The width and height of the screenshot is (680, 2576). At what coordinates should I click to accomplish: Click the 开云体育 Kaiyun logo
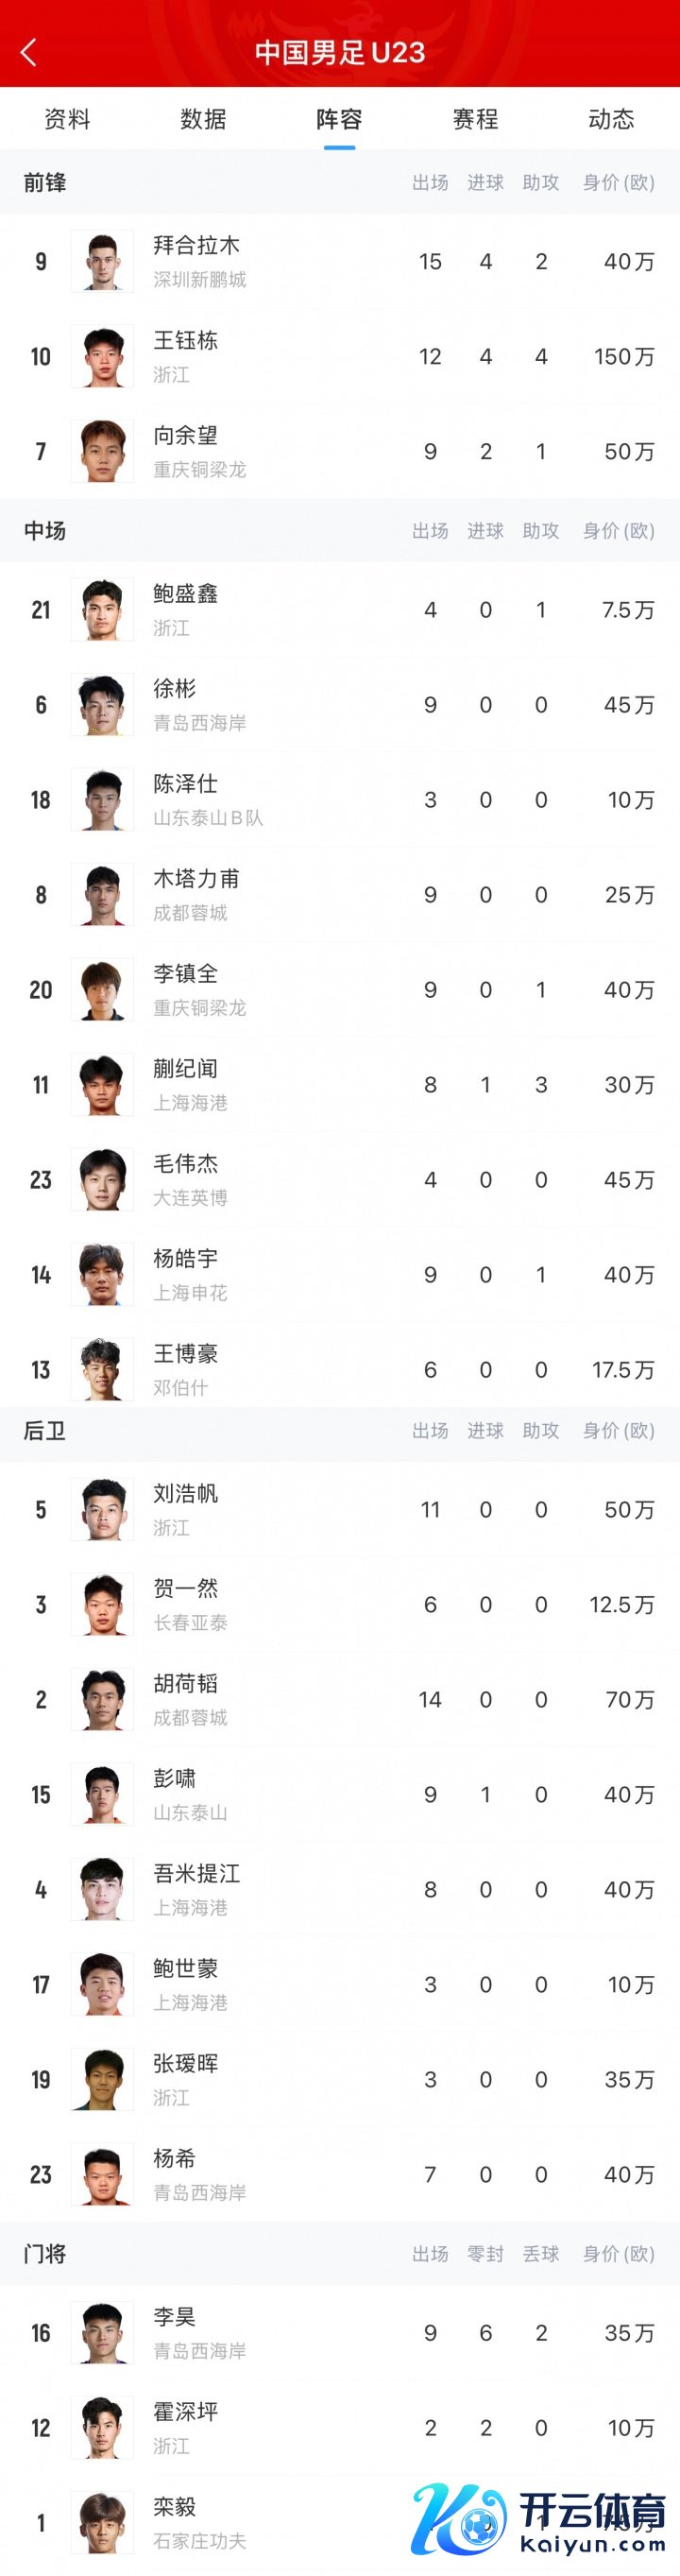540,2518
